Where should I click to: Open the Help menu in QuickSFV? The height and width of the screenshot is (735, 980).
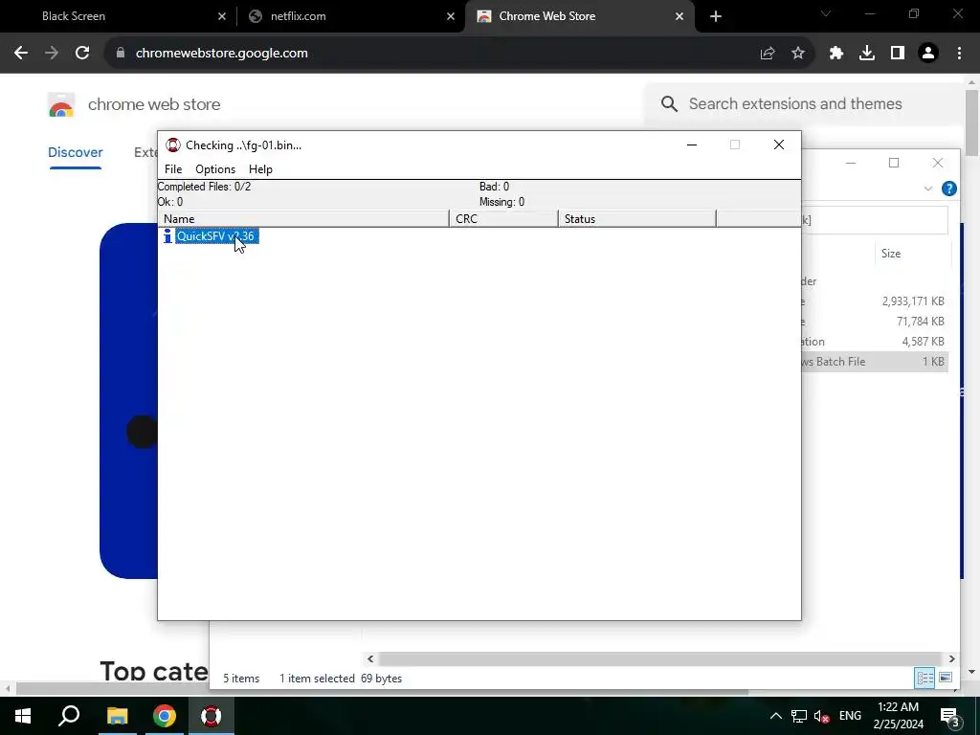click(x=260, y=169)
